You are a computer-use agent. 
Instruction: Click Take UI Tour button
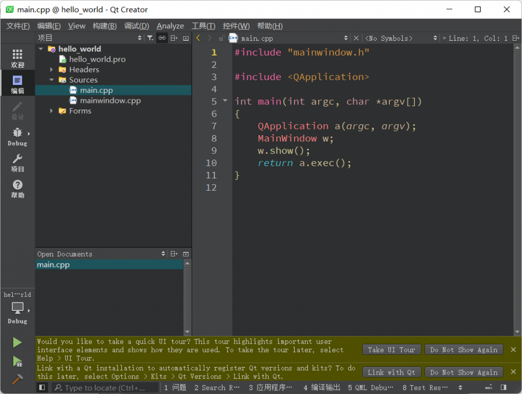(391, 350)
